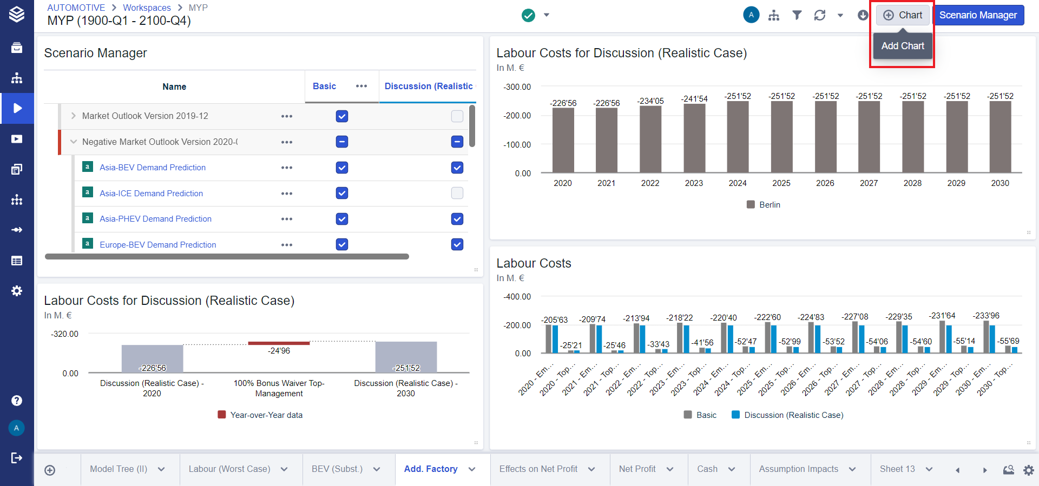
Task: Uncheck Basic for Asia-BEV Demand Prediction
Action: click(342, 168)
